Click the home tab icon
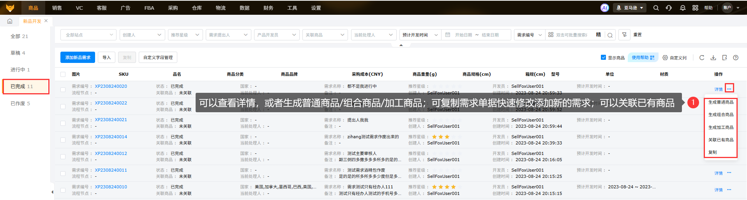The height and width of the screenshot is (200, 747). [x=10, y=21]
